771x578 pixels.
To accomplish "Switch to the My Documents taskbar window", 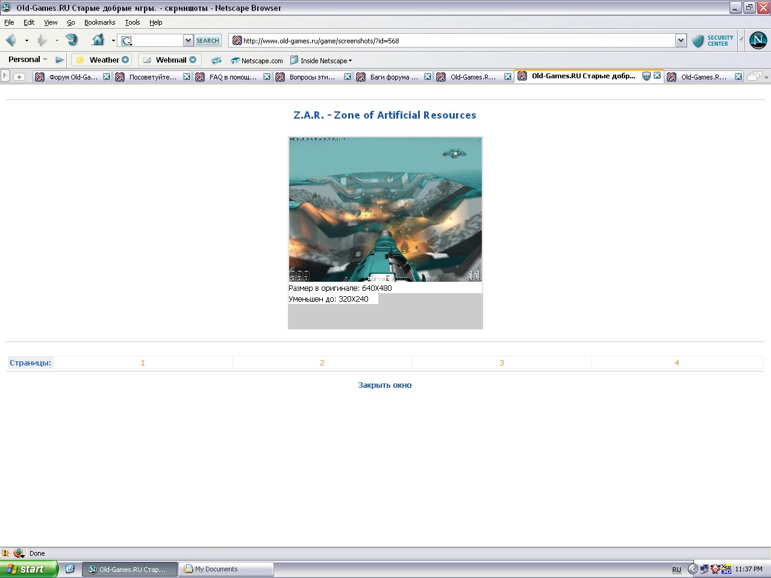I will tap(226, 569).
